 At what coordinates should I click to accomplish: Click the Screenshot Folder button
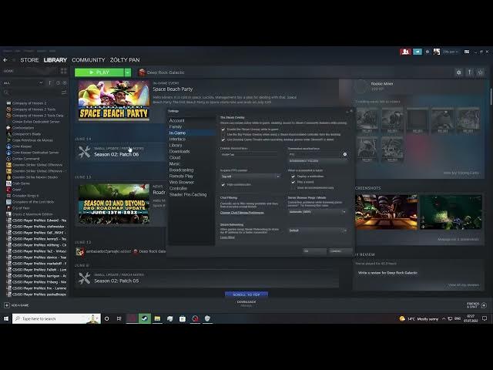pyautogui.click(x=318, y=161)
